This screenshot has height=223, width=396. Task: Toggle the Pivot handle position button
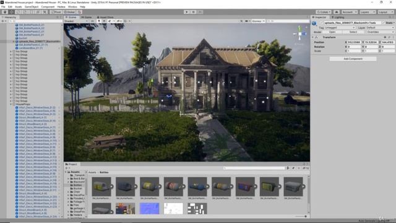[56, 12]
